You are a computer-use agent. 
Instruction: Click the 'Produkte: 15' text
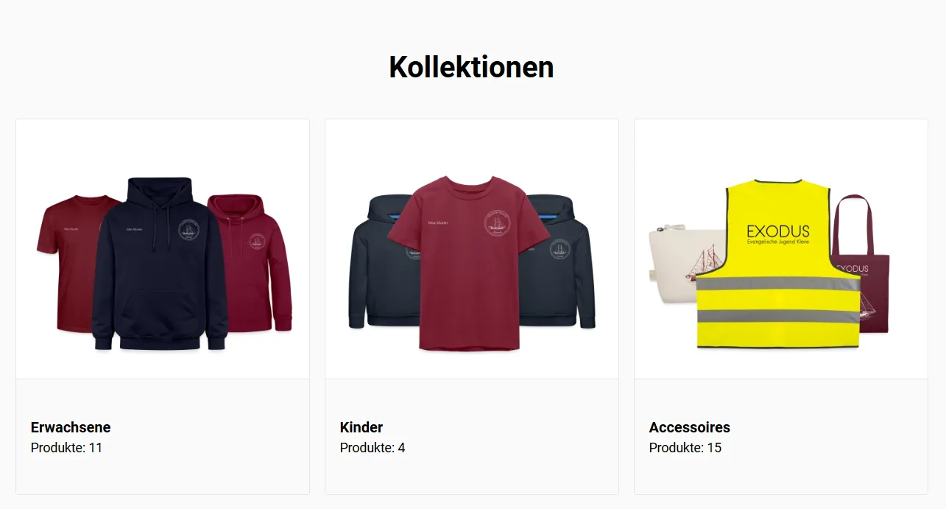(x=685, y=447)
